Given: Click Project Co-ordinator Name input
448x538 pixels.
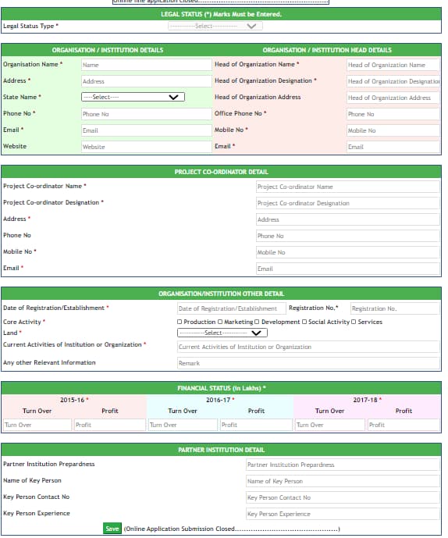Looking at the screenshot, I should pos(348,187).
